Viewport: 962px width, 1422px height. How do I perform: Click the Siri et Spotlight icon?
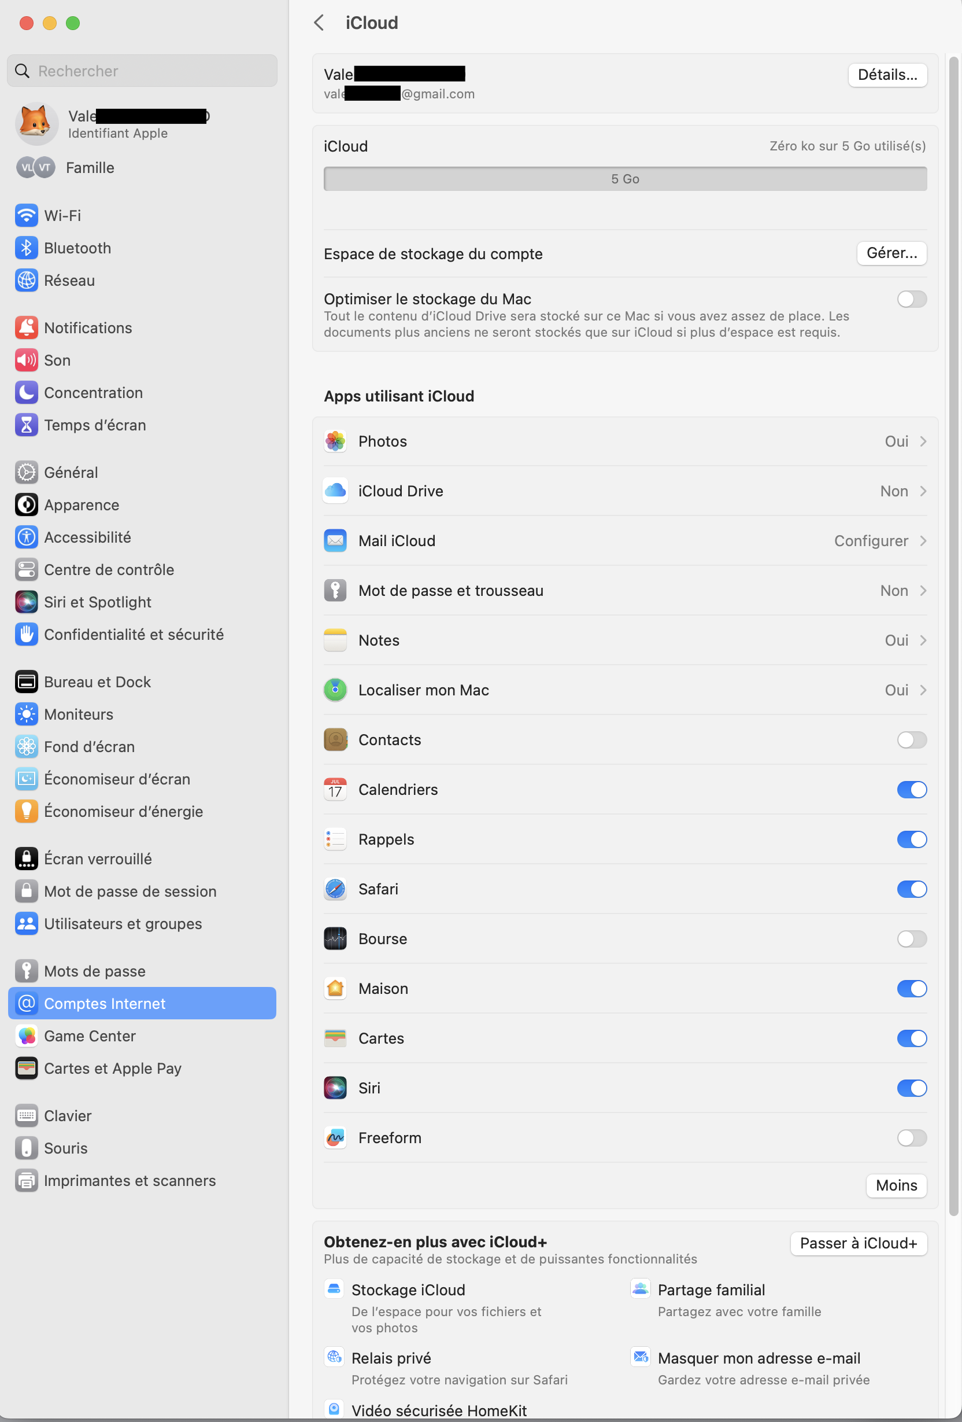pos(26,602)
